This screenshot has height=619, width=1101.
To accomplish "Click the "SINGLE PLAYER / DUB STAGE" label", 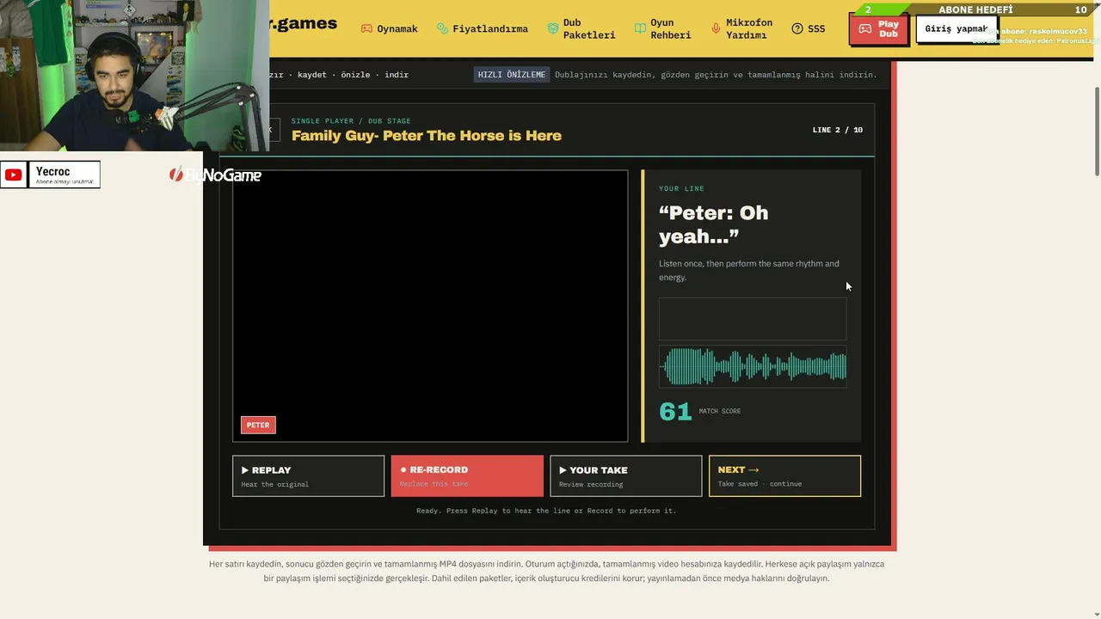I will click(351, 121).
